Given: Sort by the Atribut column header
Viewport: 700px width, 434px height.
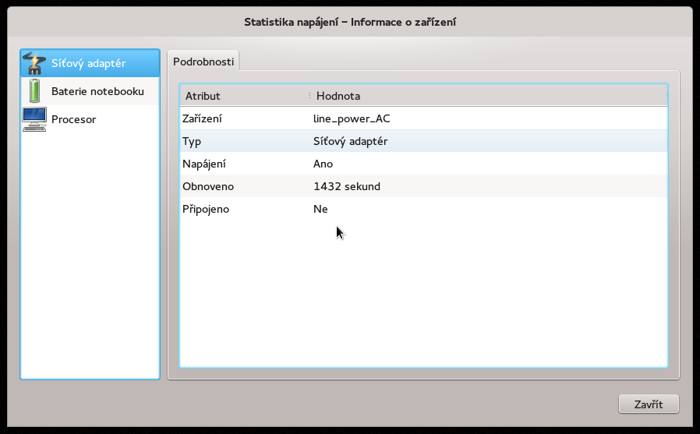Looking at the screenshot, I should pyautogui.click(x=244, y=96).
